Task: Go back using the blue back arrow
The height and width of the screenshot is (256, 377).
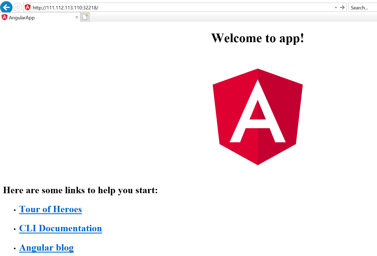Action: [6, 7]
